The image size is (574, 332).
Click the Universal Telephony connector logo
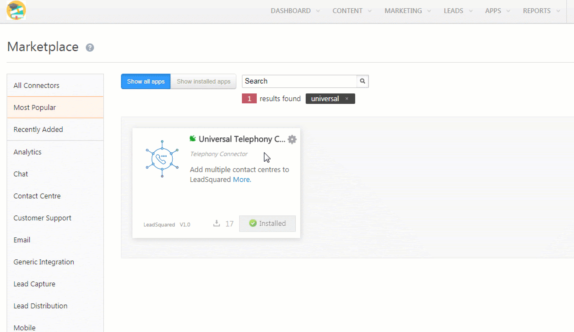pyautogui.click(x=162, y=159)
